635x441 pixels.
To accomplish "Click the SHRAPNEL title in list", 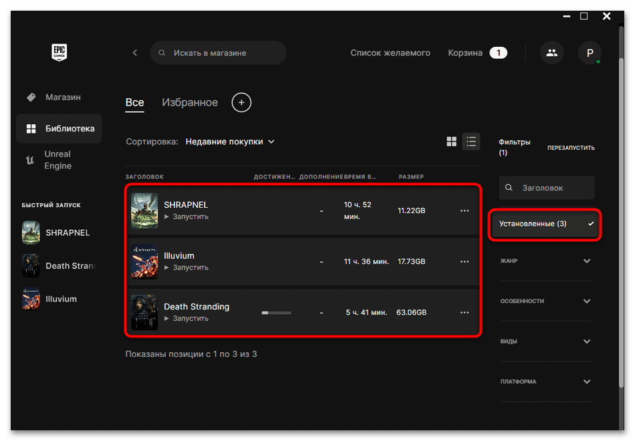I will [x=186, y=205].
